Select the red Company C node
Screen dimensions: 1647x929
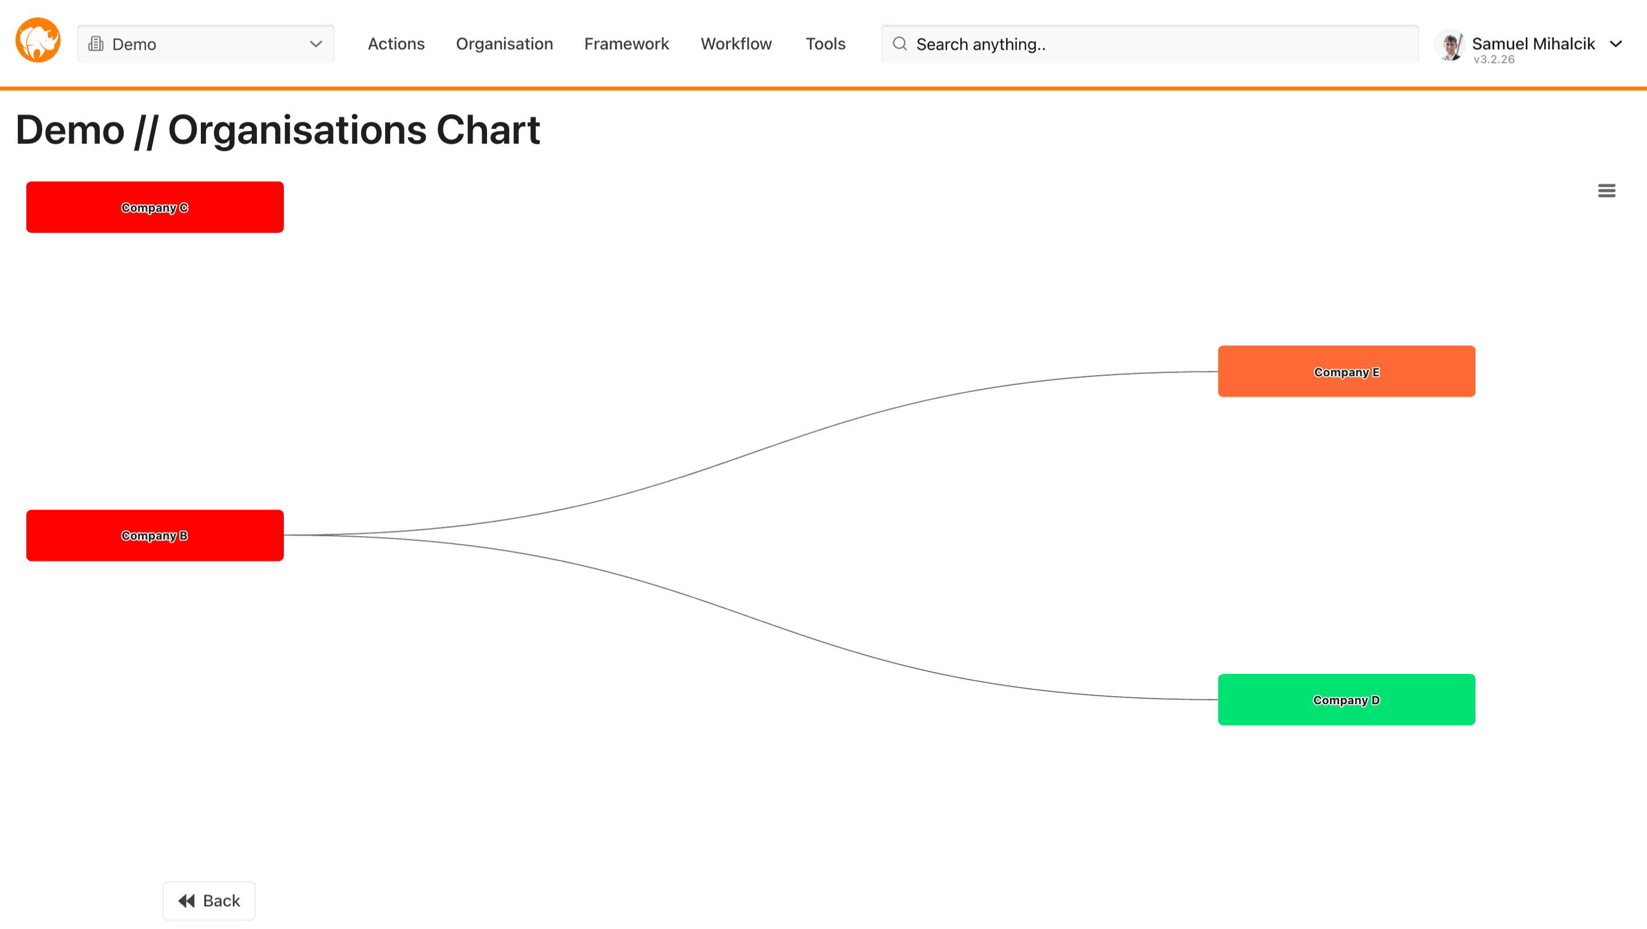[155, 207]
